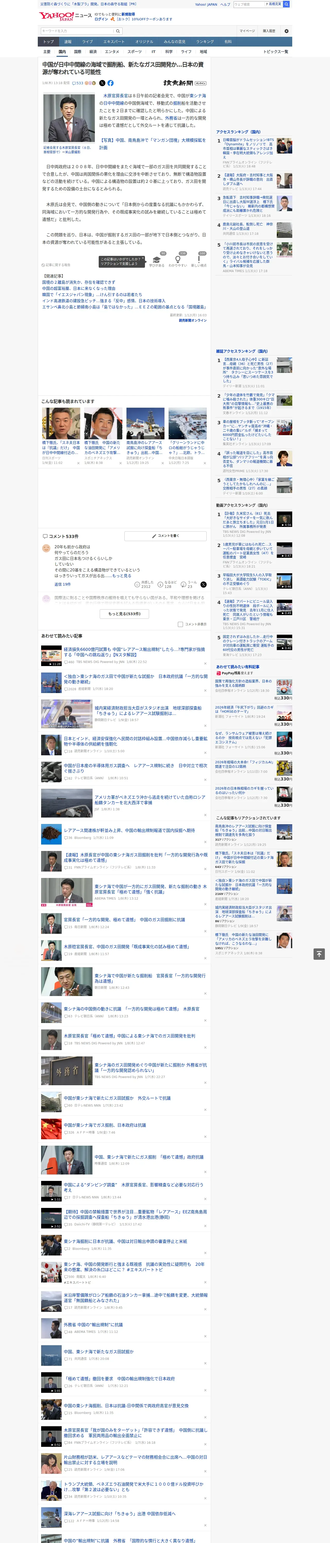Select スポーツ category tab
Viewport: 330px width, 1543px height.
coord(135,51)
